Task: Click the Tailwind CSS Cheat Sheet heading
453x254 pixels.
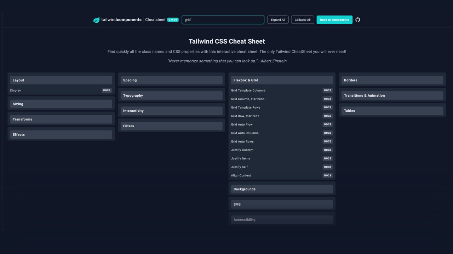Action: pyautogui.click(x=226, y=41)
